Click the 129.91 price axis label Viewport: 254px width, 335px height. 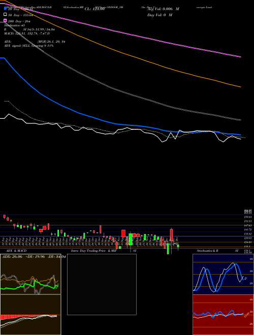247,238
